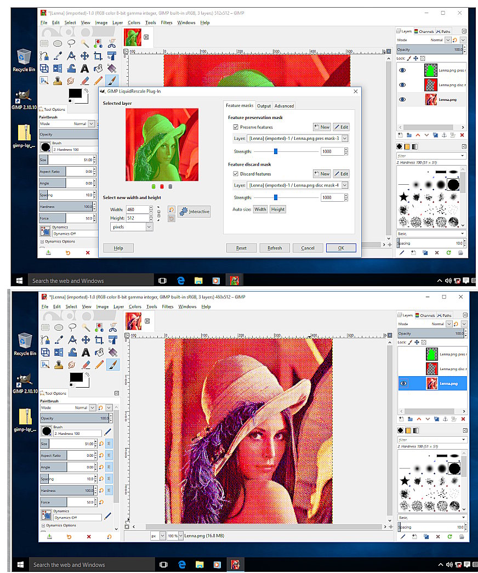Hide pres mask layer eye in 512x512 window
The height and width of the screenshot is (573, 478).
402,70
